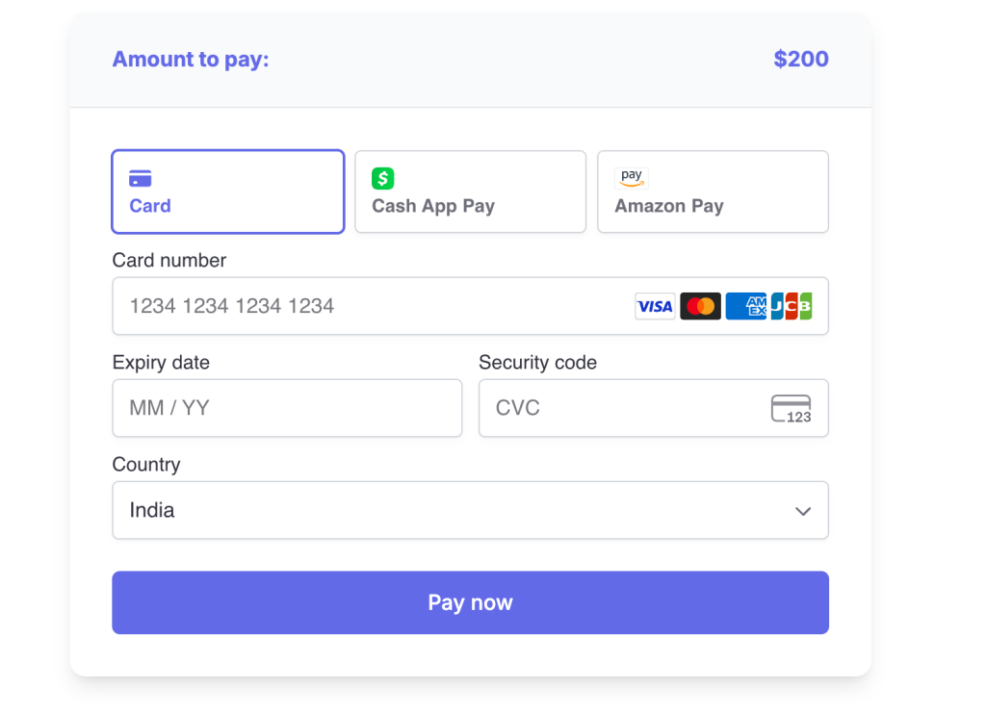Click the JCB card logo

pyautogui.click(x=791, y=306)
